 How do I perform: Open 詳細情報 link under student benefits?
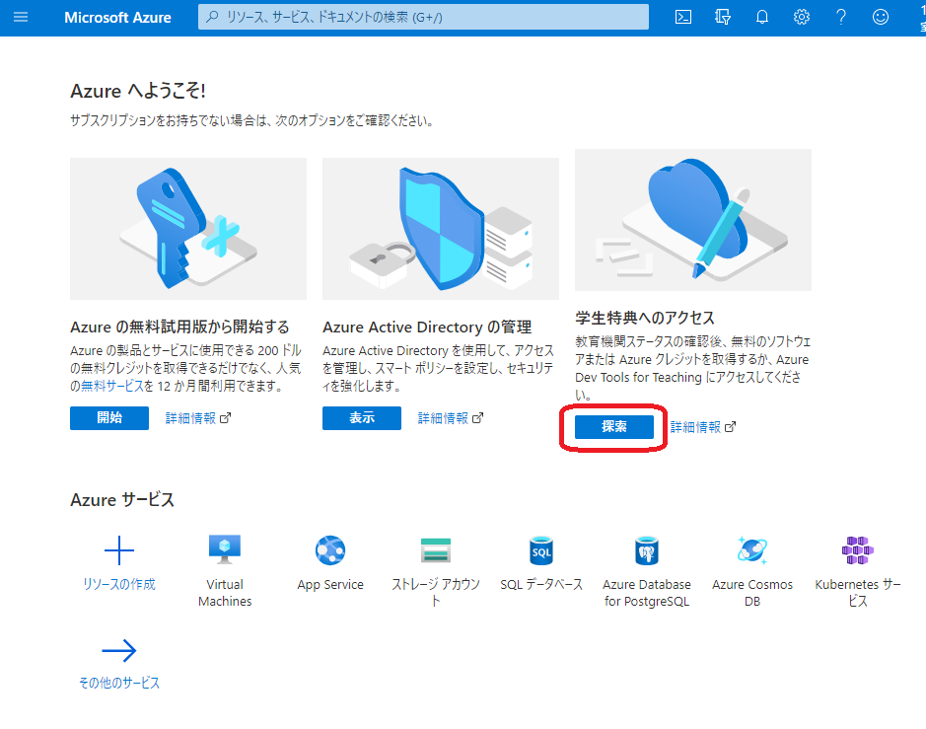point(695,427)
